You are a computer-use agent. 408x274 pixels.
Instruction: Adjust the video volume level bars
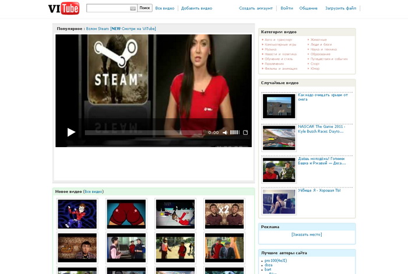coord(235,133)
